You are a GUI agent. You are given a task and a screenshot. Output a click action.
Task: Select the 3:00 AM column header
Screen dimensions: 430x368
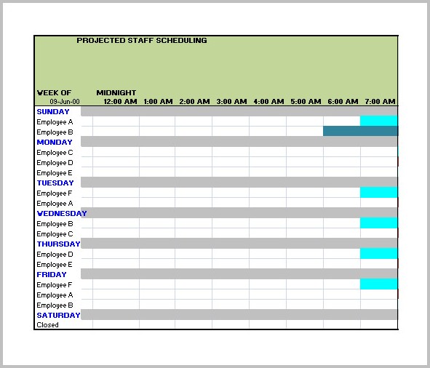pyautogui.click(x=231, y=102)
